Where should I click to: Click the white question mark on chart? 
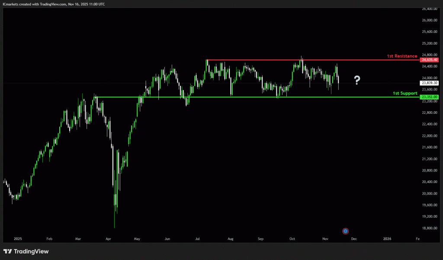pyautogui.click(x=357, y=80)
